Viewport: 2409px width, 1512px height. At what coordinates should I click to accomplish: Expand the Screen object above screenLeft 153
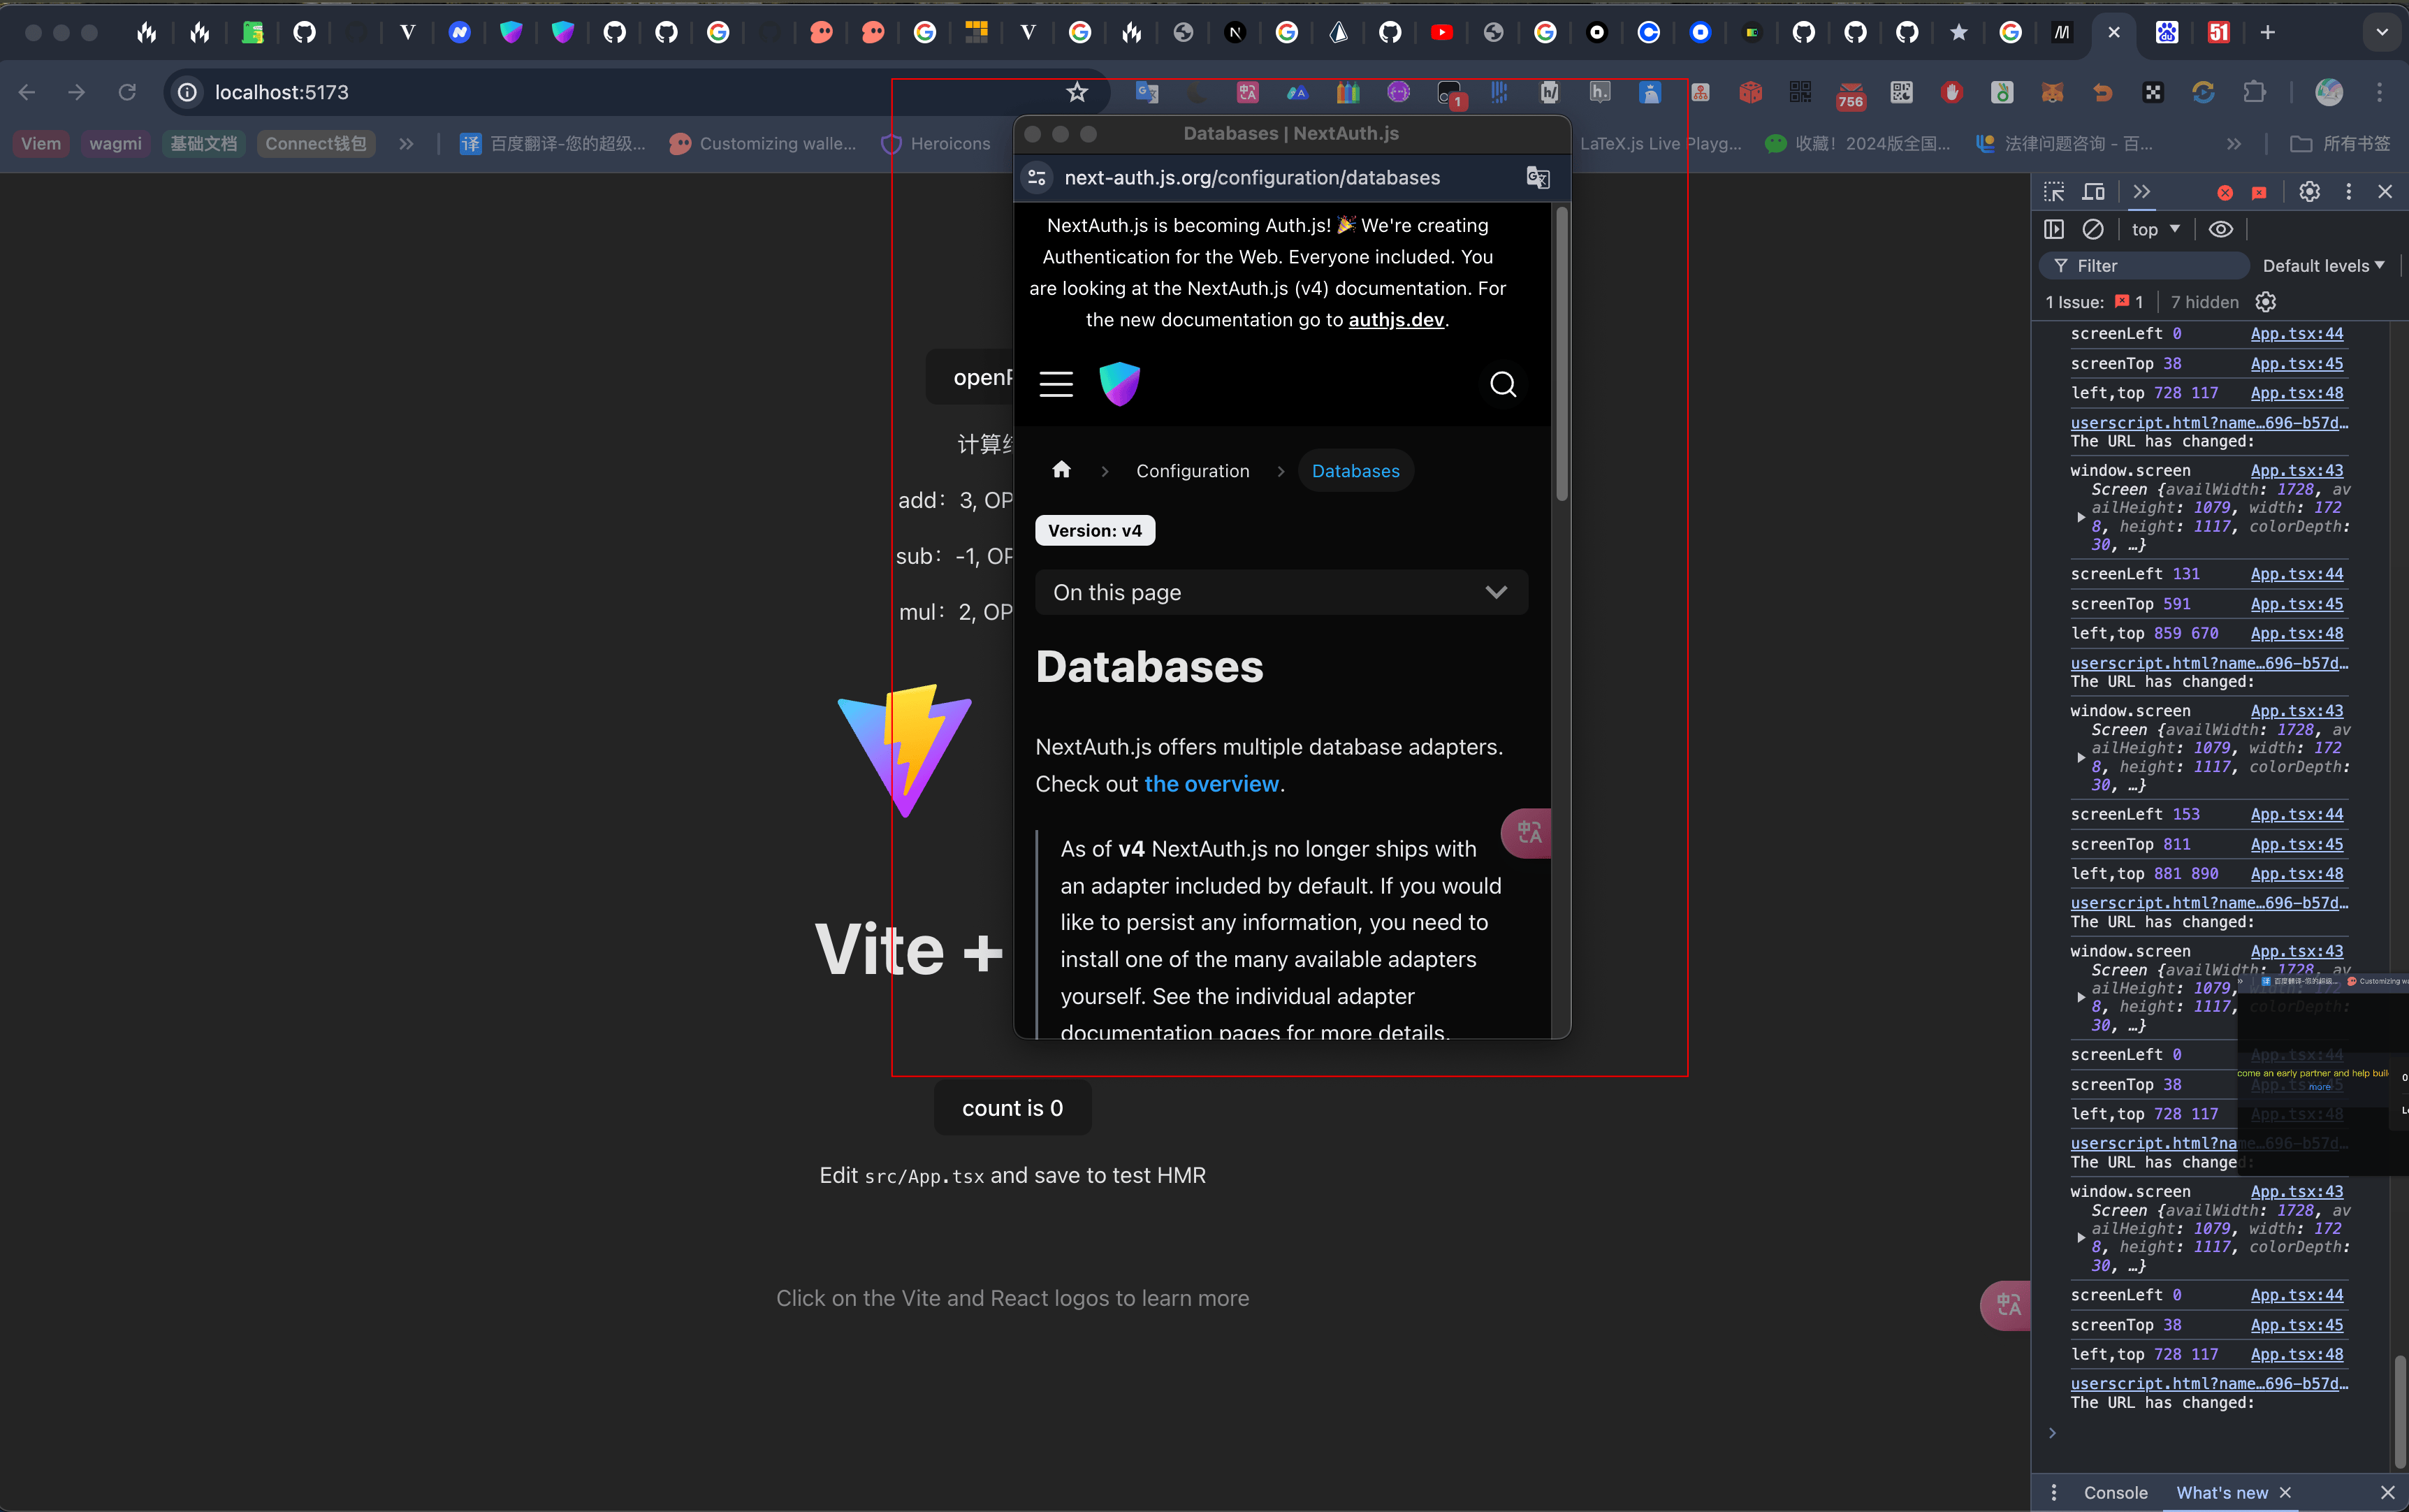pos(2081,757)
